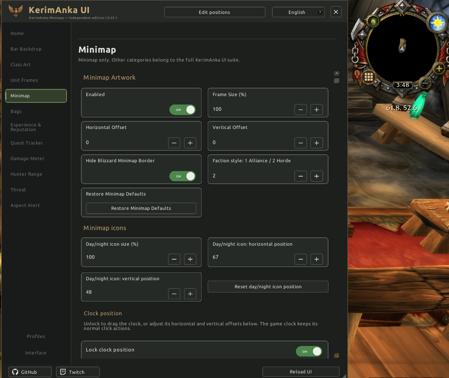This screenshot has height=378, width=449.
Task: Toggle Hide Blizzard Minimap Border switch
Action: (x=182, y=176)
